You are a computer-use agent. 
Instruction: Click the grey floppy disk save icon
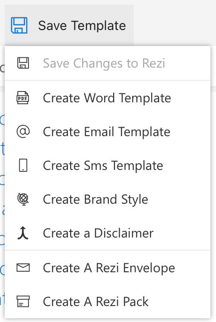(23, 63)
